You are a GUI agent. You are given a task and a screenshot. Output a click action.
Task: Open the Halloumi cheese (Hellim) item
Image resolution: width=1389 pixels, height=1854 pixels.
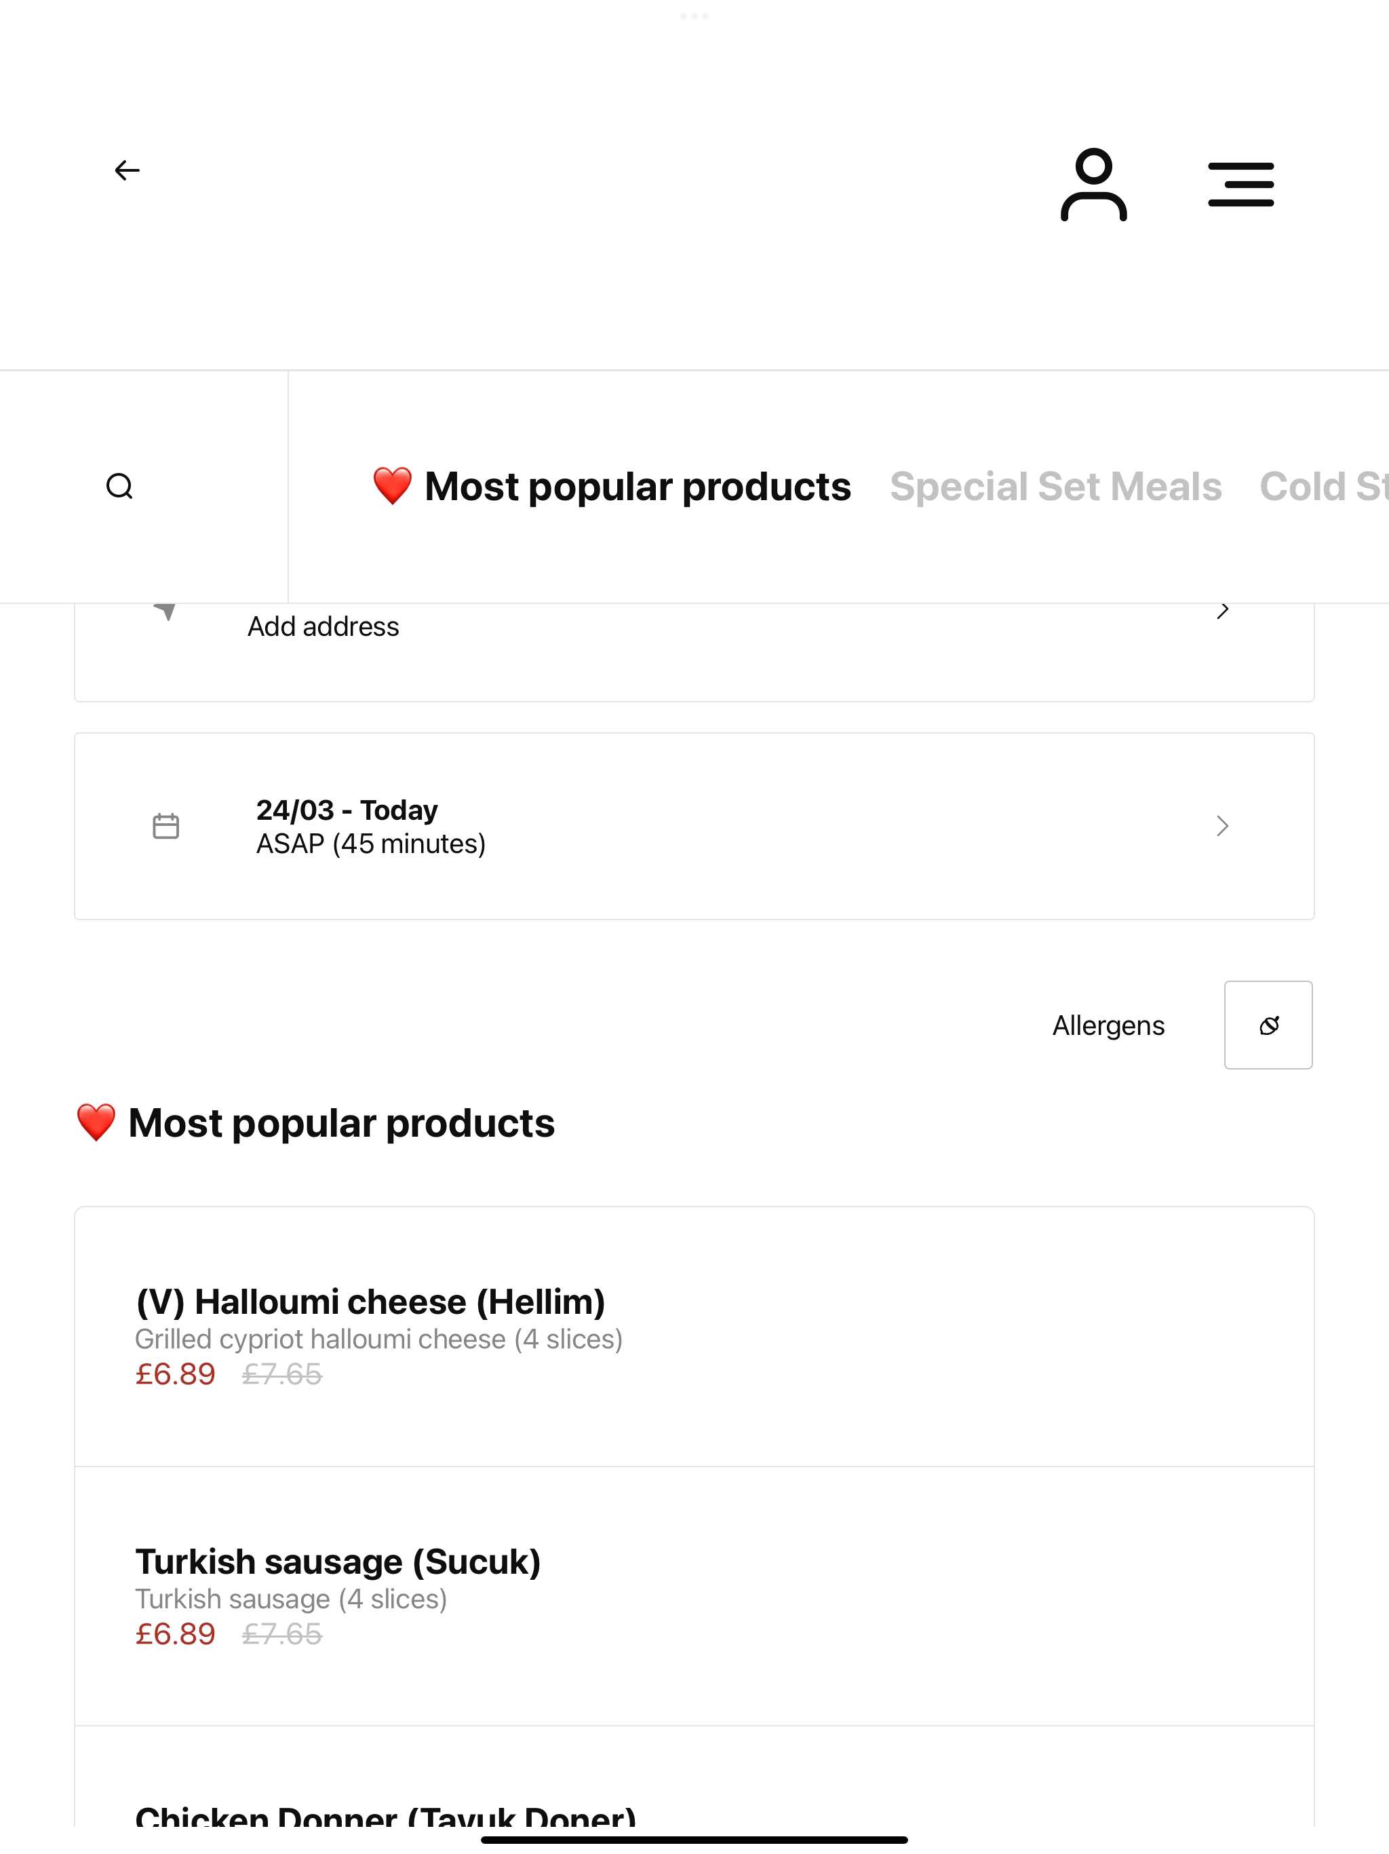coord(694,1337)
